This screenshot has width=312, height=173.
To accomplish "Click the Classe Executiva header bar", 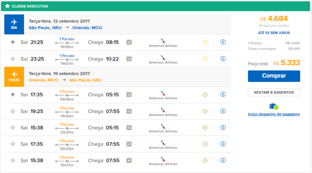I will point(156,6).
